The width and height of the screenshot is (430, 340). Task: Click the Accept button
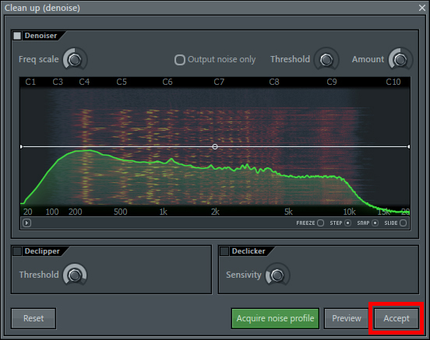coord(397,318)
